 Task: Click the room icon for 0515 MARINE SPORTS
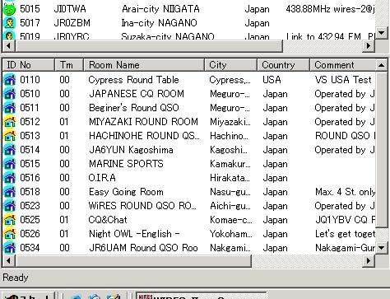pyautogui.click(x=10, y=164)
